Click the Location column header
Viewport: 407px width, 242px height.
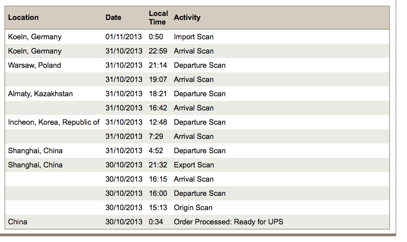pyautogui.click(x=23, y=18)
